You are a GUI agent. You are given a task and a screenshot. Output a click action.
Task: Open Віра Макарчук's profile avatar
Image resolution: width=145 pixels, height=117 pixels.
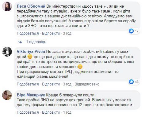click(7, 95)
